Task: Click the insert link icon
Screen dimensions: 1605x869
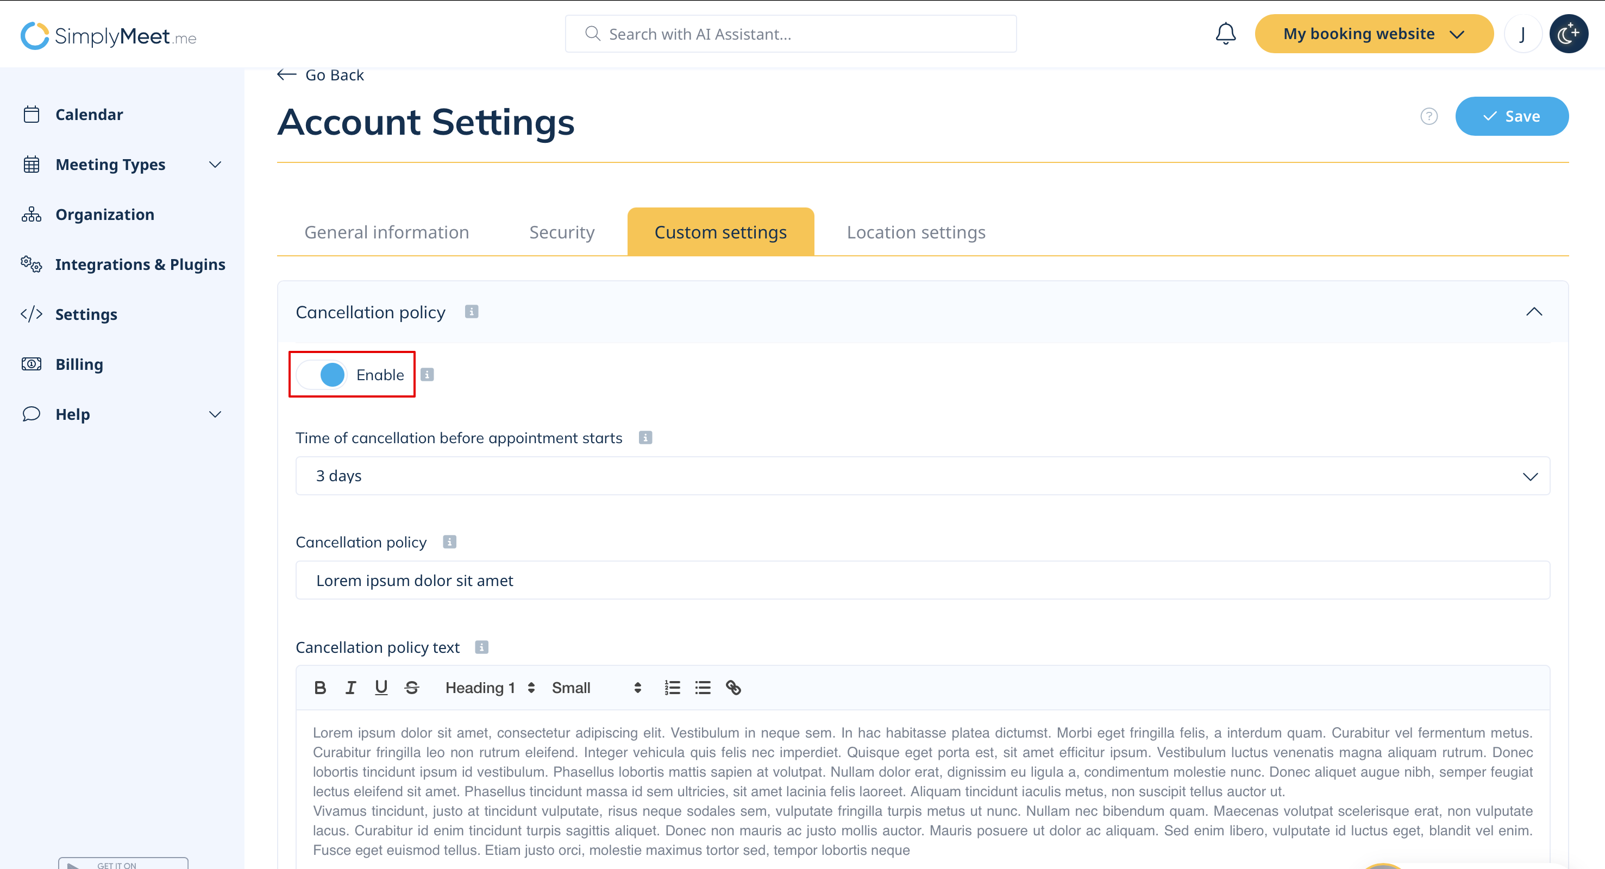Action: tap(733, 688)
